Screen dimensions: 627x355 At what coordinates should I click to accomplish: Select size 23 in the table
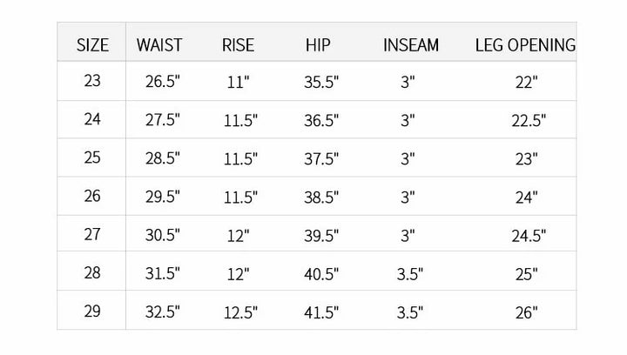point(92,81)
